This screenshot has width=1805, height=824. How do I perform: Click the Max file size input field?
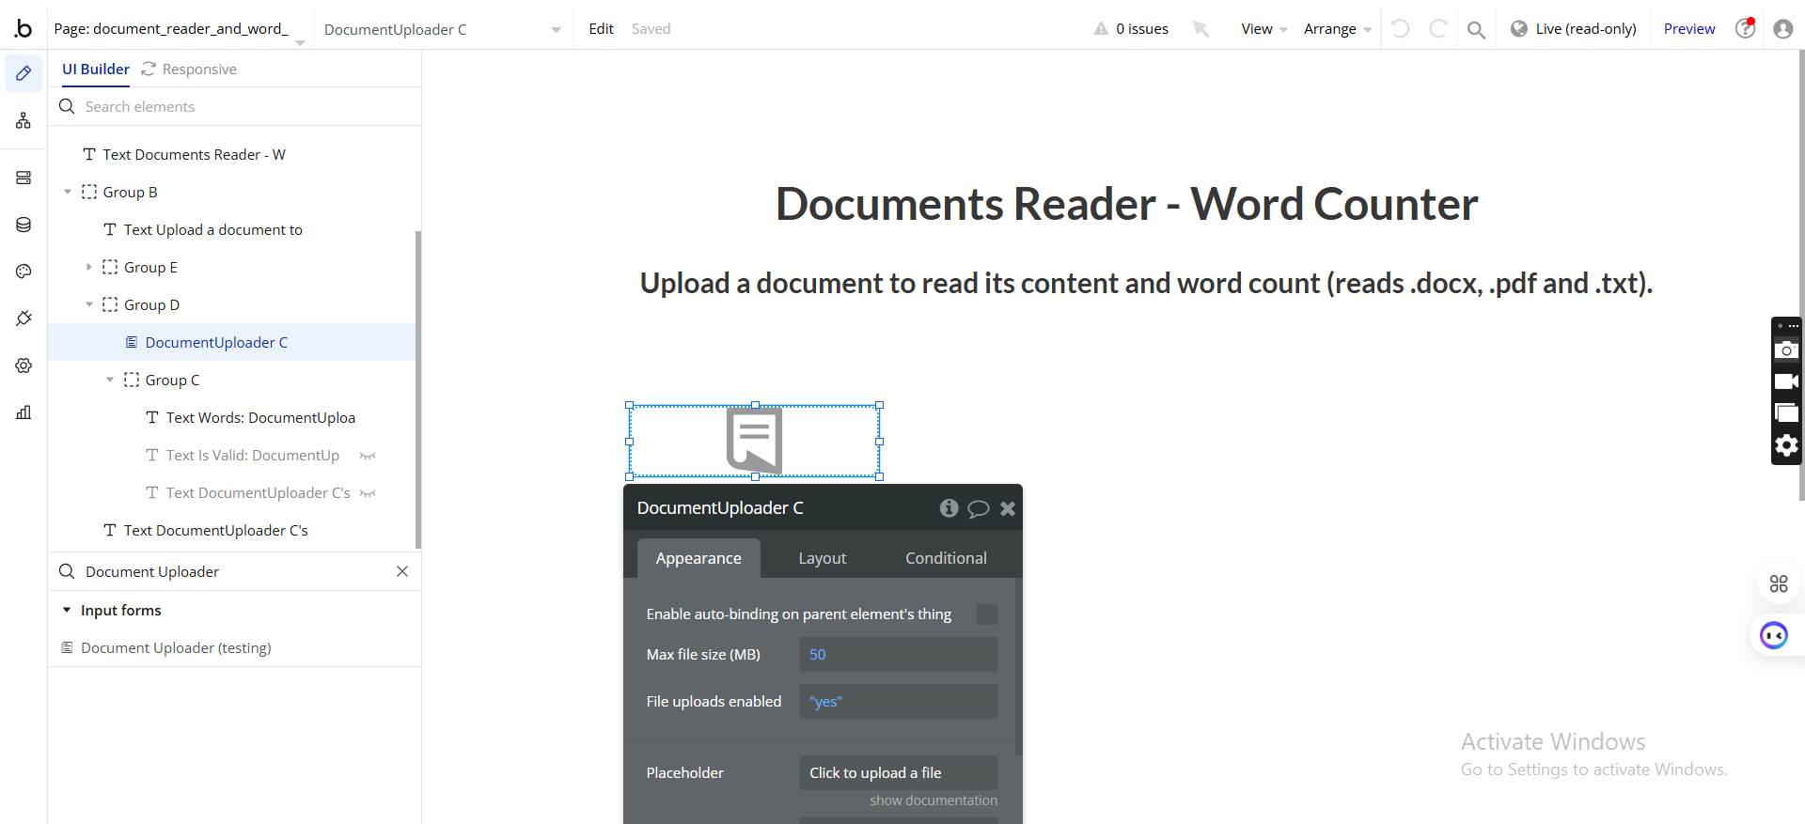[898, 655]
